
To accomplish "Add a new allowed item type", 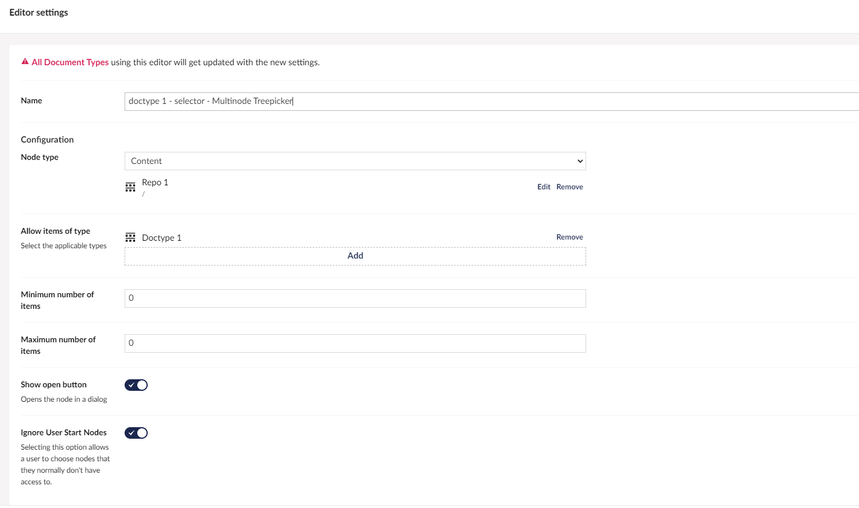I will pyautogui.click(x=355, y=256).
